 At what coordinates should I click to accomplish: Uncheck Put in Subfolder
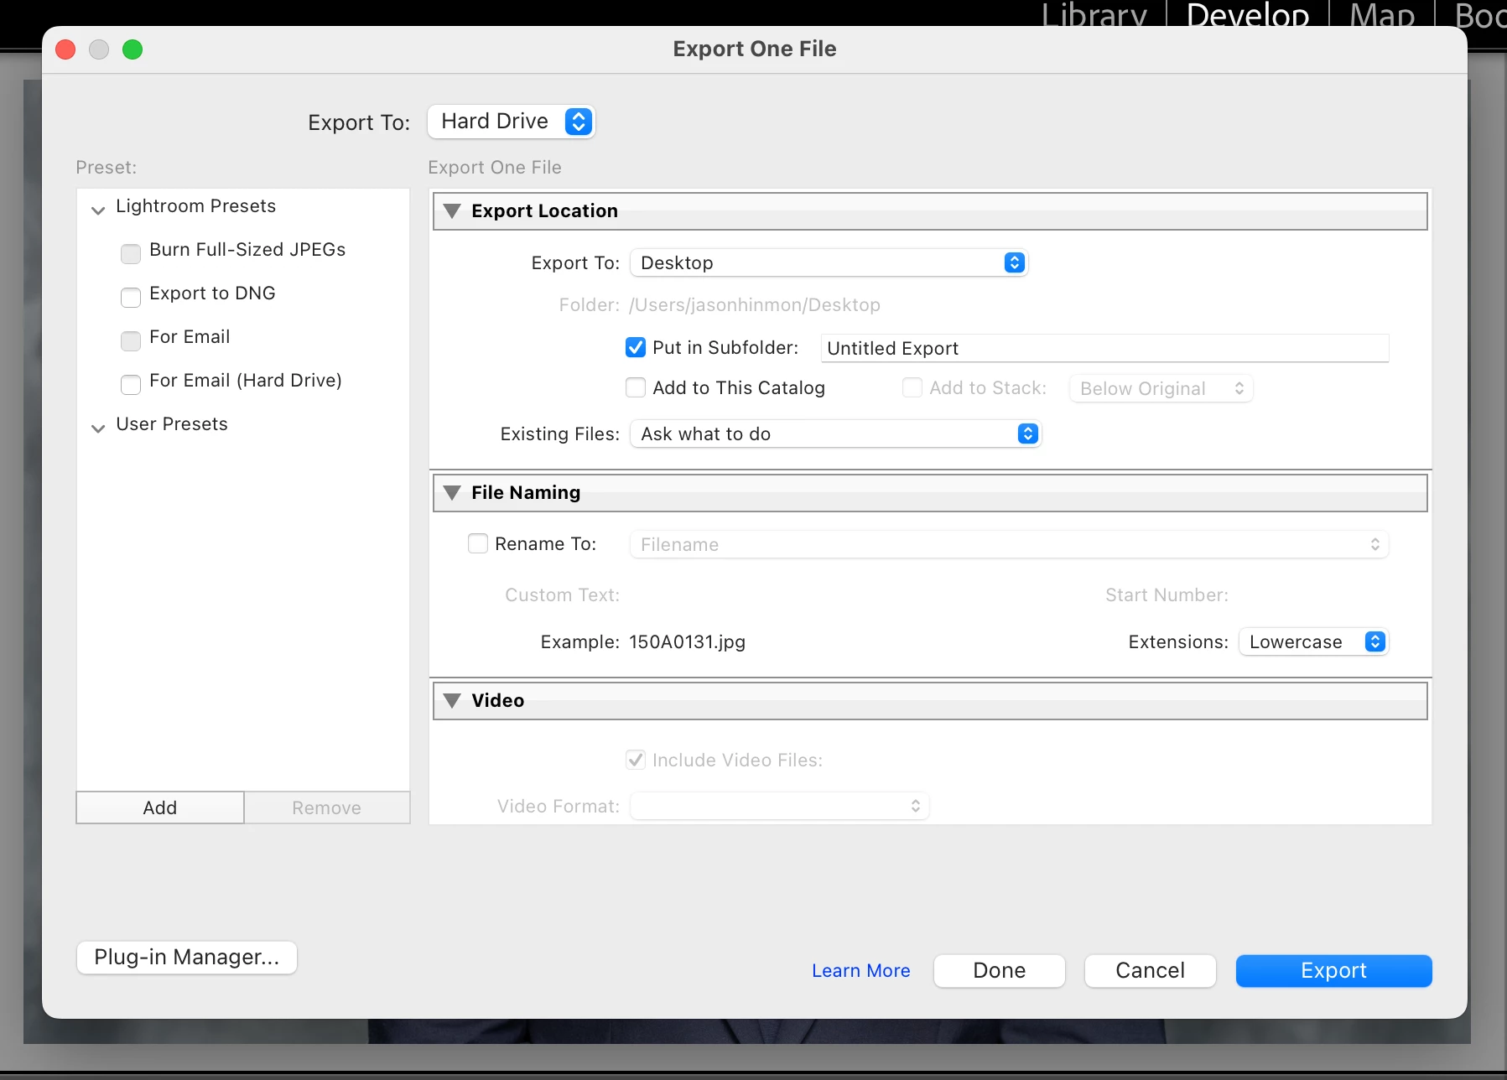coord(636,347)
